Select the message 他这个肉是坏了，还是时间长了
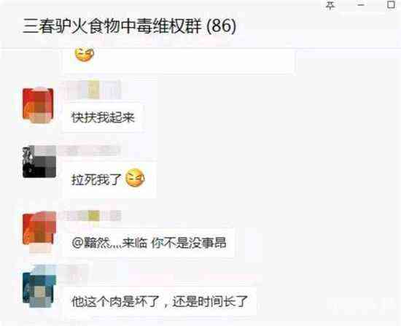Viewport: 401px width, 326px height. [160, 301]
